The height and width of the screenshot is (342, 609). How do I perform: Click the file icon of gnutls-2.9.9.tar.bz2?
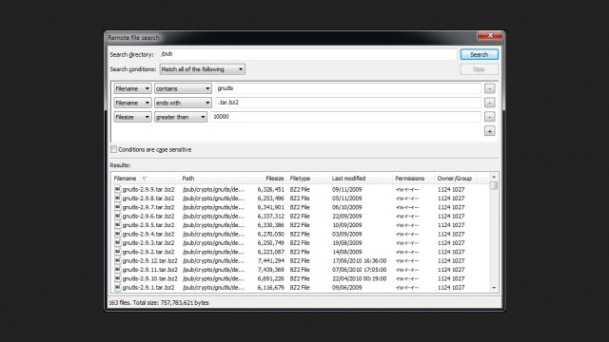[117, 189]
